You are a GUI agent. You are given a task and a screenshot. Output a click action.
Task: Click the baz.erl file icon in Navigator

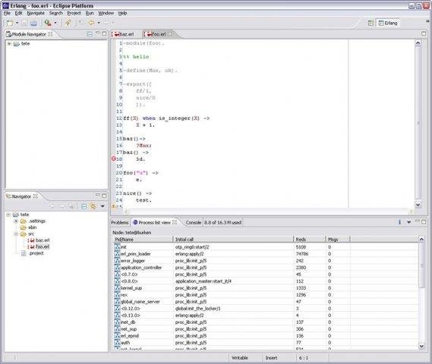[31, 240]
